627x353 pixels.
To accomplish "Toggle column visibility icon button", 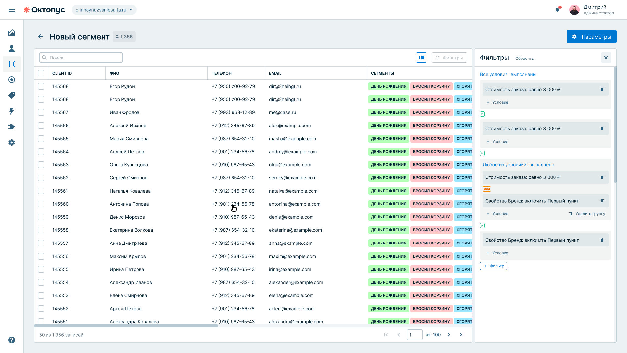I will coord(421,58).
